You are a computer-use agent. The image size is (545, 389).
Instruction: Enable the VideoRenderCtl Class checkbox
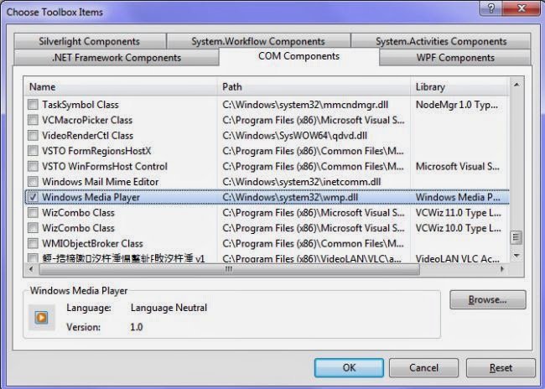tap(33, 135)
